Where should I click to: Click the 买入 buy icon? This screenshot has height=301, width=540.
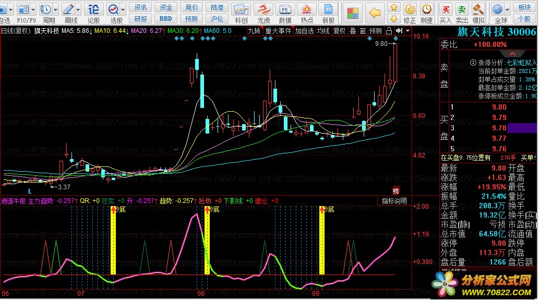446,9
